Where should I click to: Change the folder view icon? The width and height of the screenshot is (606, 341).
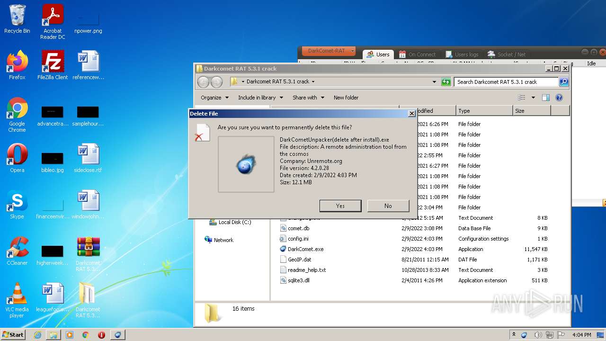[522, 98]
